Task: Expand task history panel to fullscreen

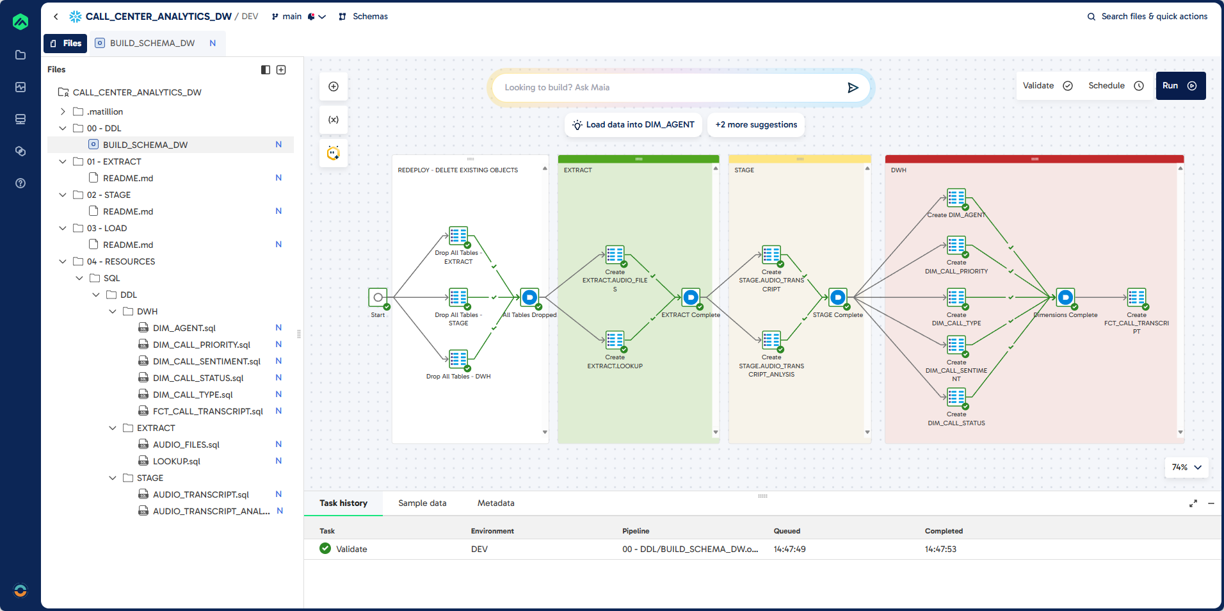Action: [x=1193, y=503]
